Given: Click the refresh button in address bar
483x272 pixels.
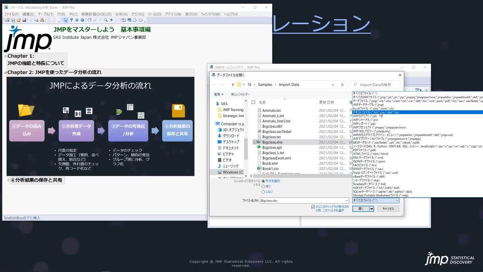Looking at the screenshot, I should click(x=342, y=85).
